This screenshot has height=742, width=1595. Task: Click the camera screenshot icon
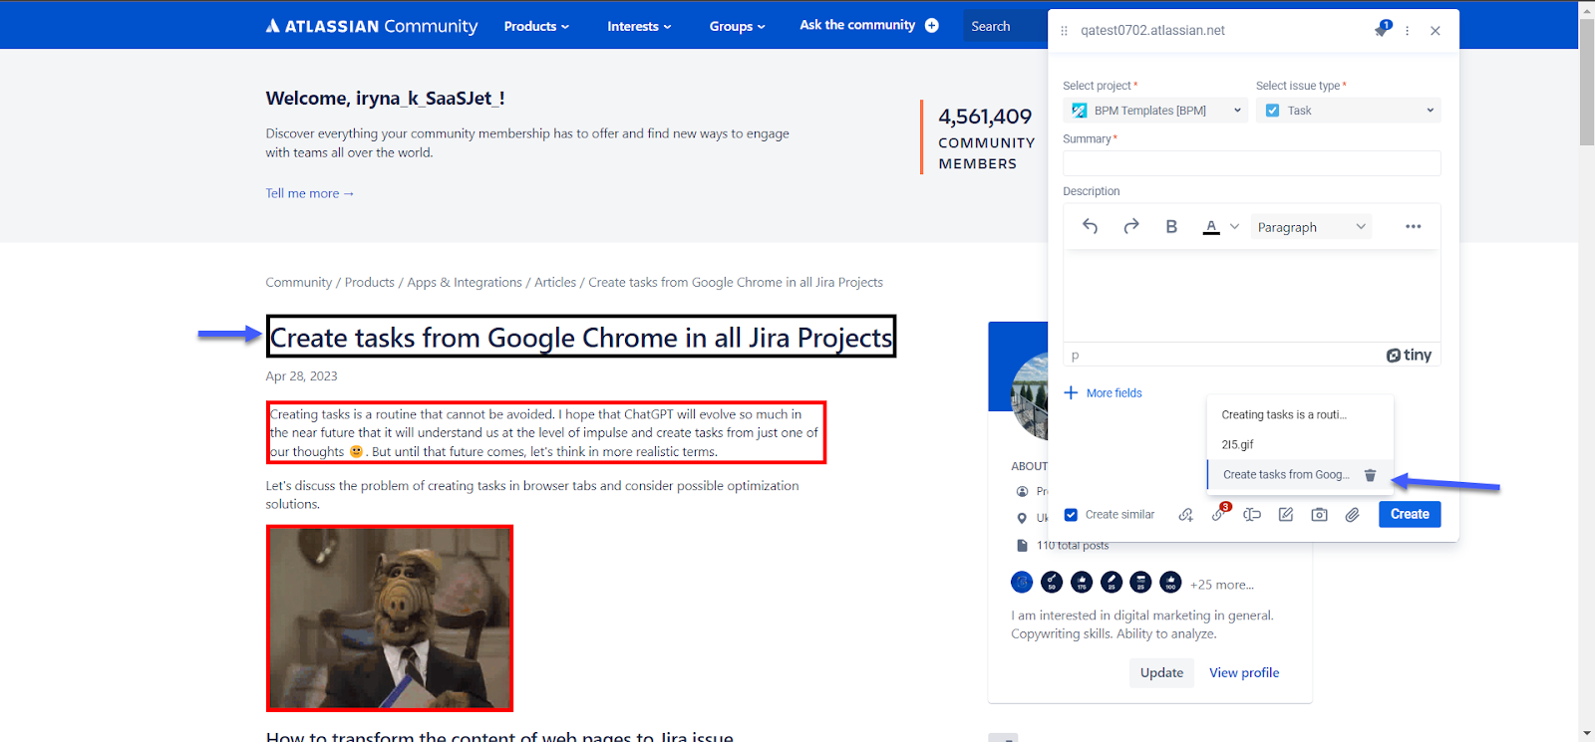pos(1319,515)
